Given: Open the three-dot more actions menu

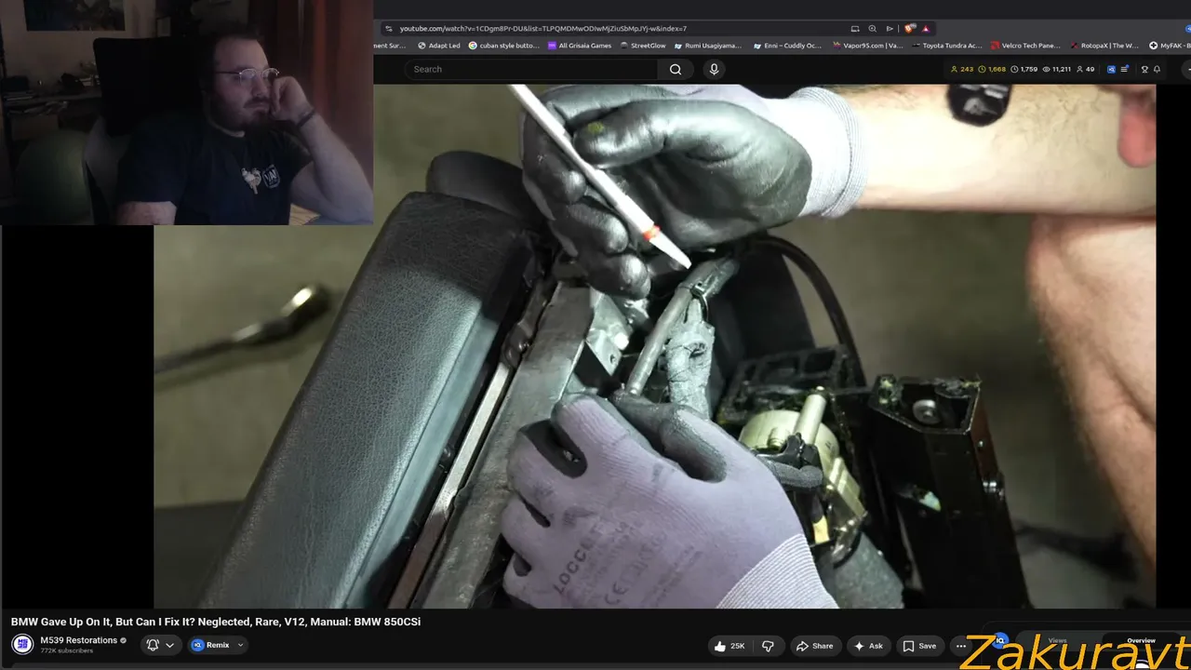Looking at the screenshot, I should tap(961, 646).
